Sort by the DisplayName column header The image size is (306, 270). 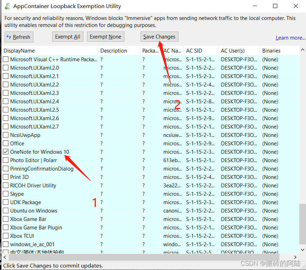click(x=50, y=51)
